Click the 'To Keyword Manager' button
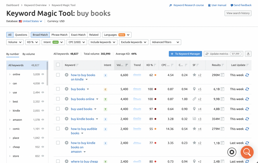The image size is (258, 163). (x=185, y=54)
